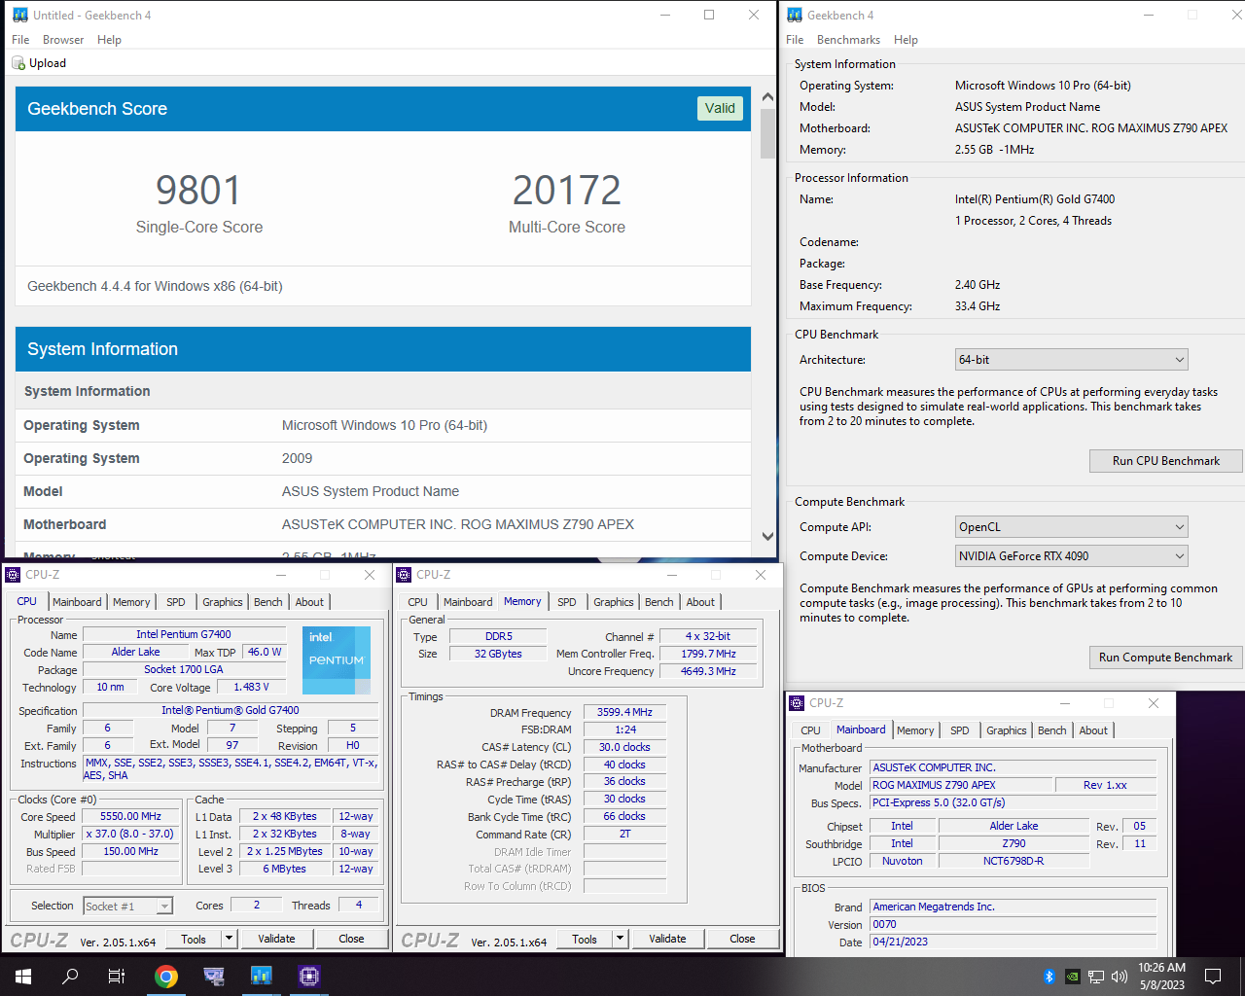Click the taskbar clock showing 10:26 AM

click(1161, 977)
